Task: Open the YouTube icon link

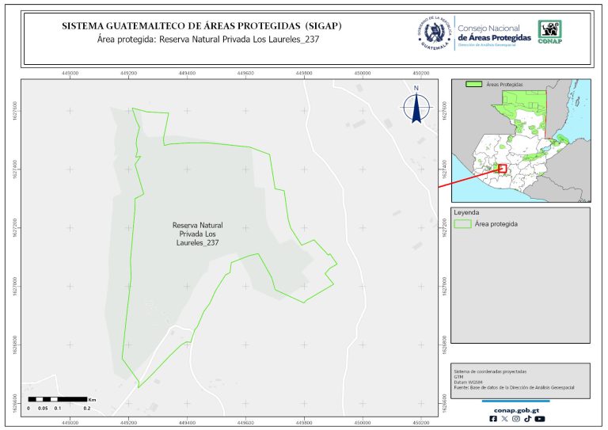Action: 540,419
